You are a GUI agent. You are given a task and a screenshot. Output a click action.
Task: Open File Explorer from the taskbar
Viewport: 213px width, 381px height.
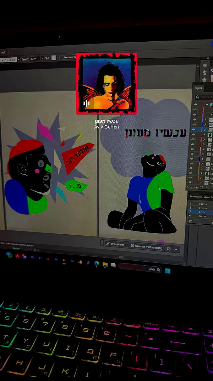tap(105, 264)
